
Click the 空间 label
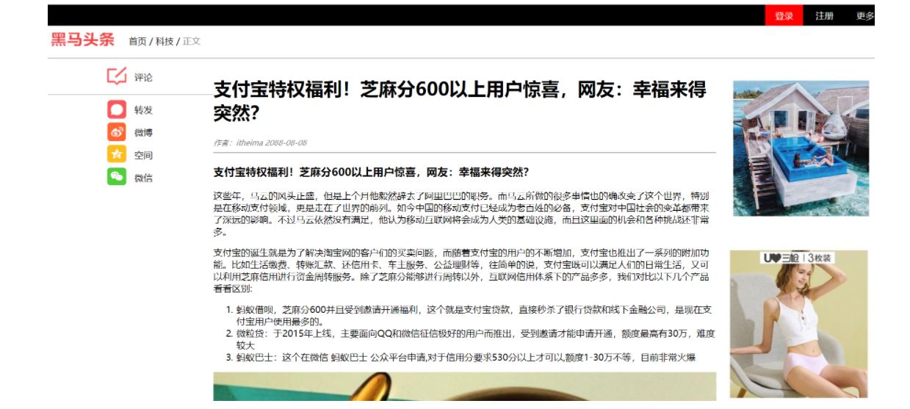coord(143,156)
